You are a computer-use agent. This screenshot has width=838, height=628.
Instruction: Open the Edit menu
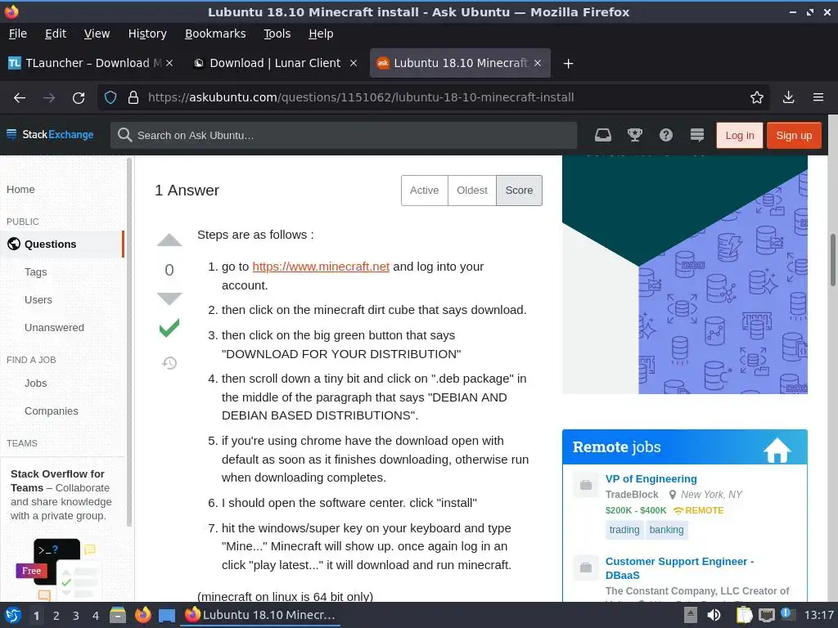tap(56, 34)
